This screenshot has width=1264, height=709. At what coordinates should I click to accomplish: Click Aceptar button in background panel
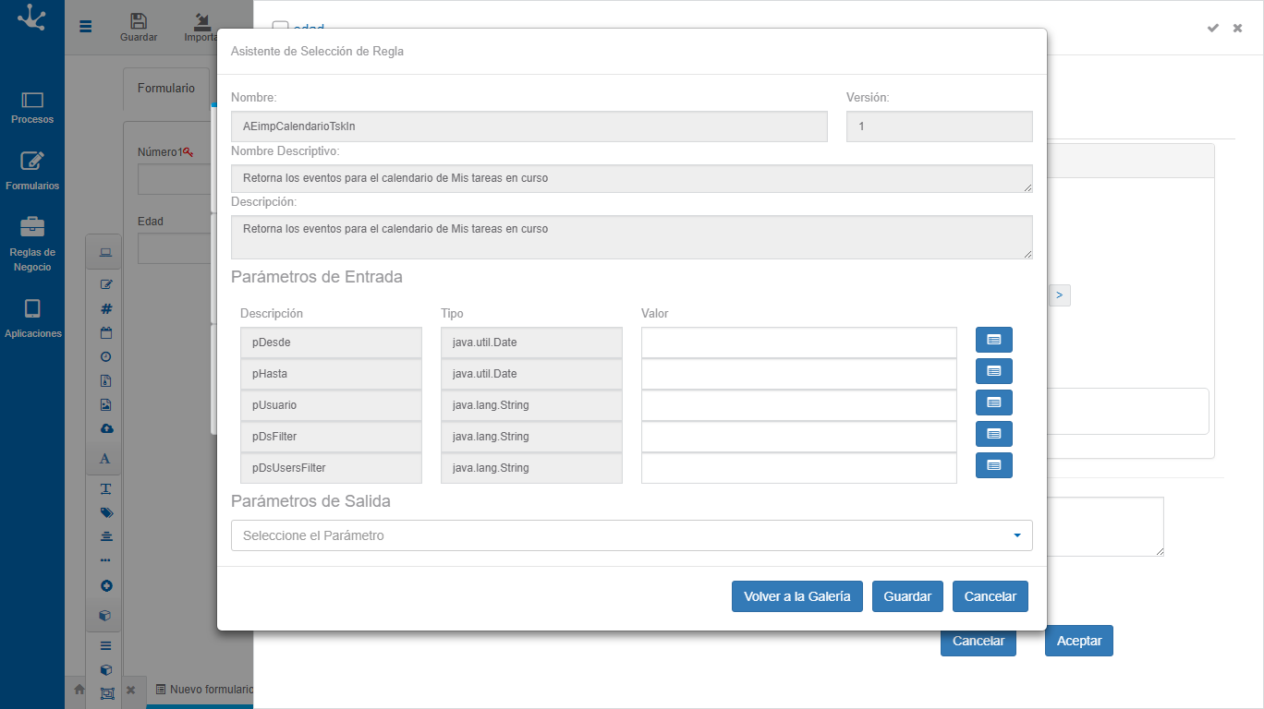(1079, 641)
